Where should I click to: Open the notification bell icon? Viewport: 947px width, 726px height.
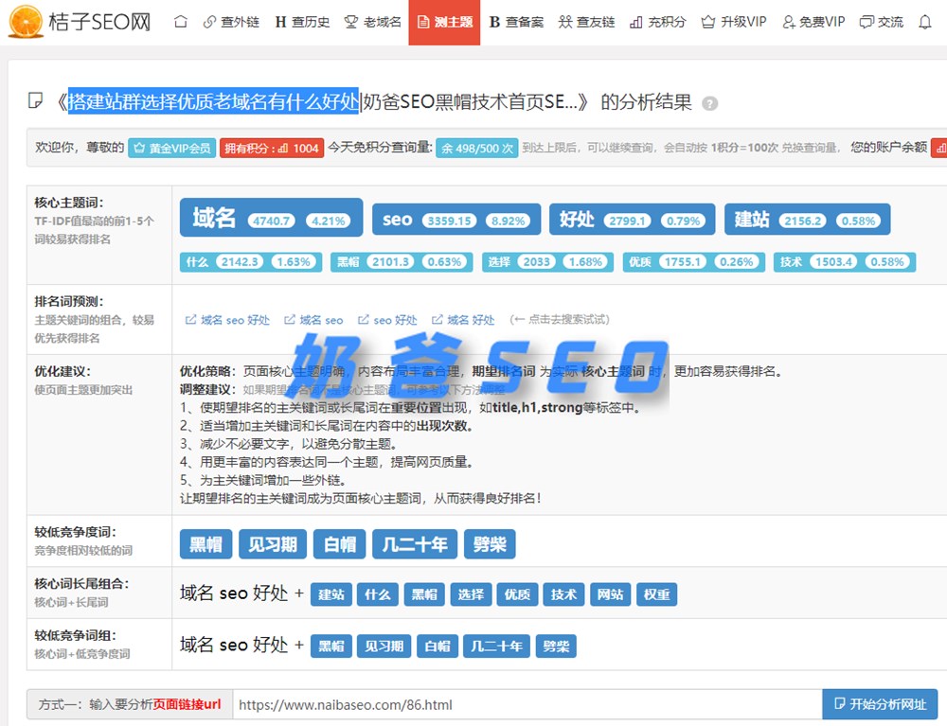point(924,23)
